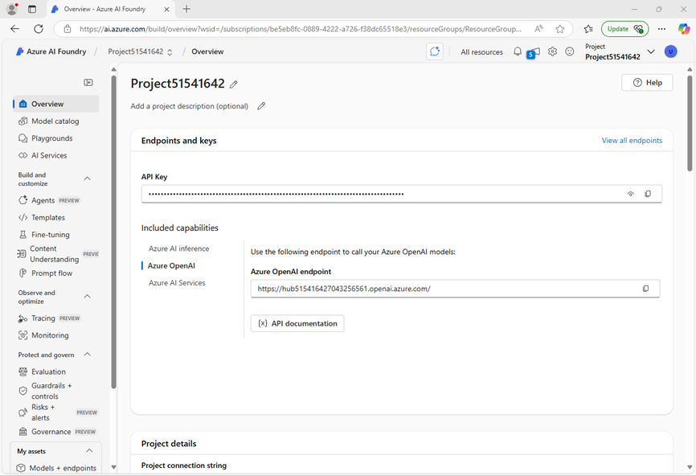The width and height of the screenshot is (696, 476).
Task: Open the announcements megaphone icon
Action: [x=534, y=52]
